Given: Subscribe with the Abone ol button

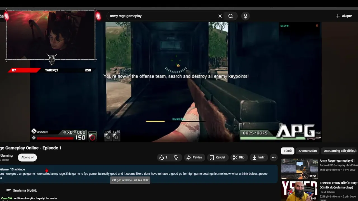Looking at the screenshot, I should (x=27, y=157).
